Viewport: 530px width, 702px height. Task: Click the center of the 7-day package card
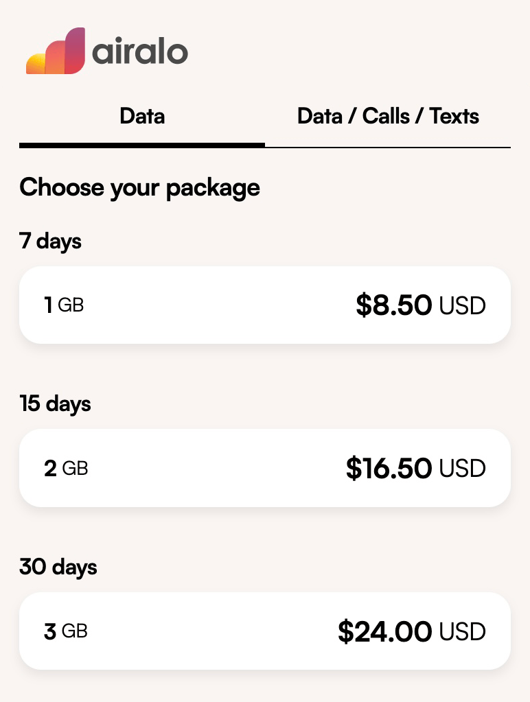[265, 305]
